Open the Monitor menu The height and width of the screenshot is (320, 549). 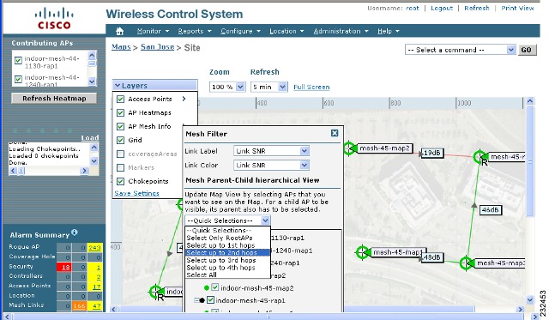[x=153, y=31]
